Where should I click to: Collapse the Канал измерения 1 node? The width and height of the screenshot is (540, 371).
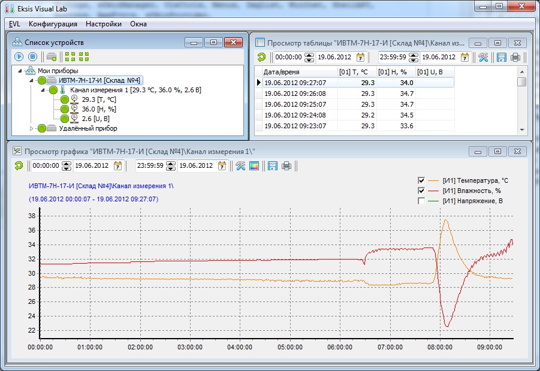pos(43,91)
